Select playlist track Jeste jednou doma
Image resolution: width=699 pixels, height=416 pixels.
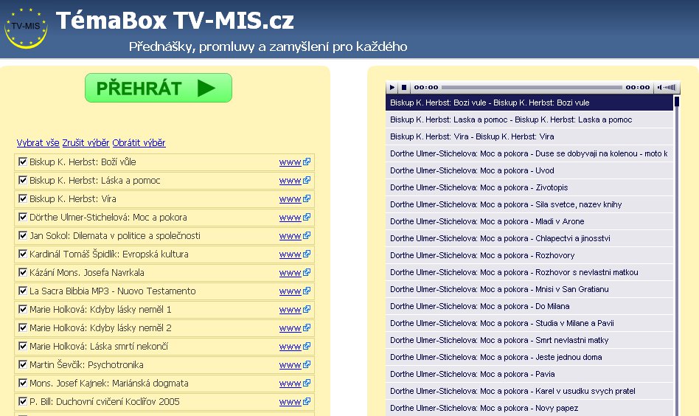[529, 357]
